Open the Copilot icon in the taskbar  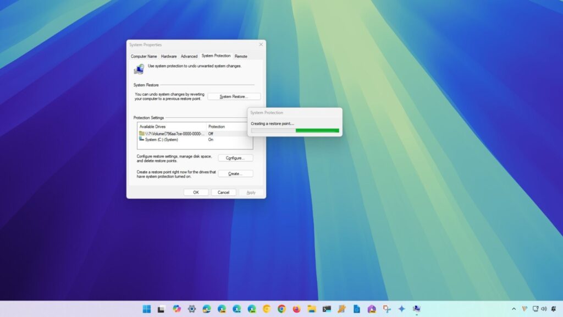pos(176,309)
